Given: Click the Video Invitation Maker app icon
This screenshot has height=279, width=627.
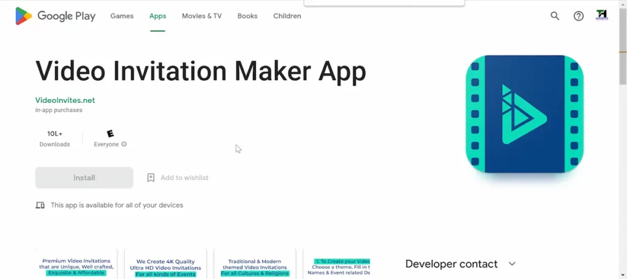Looking at the screenshot, I should [525, 114].
